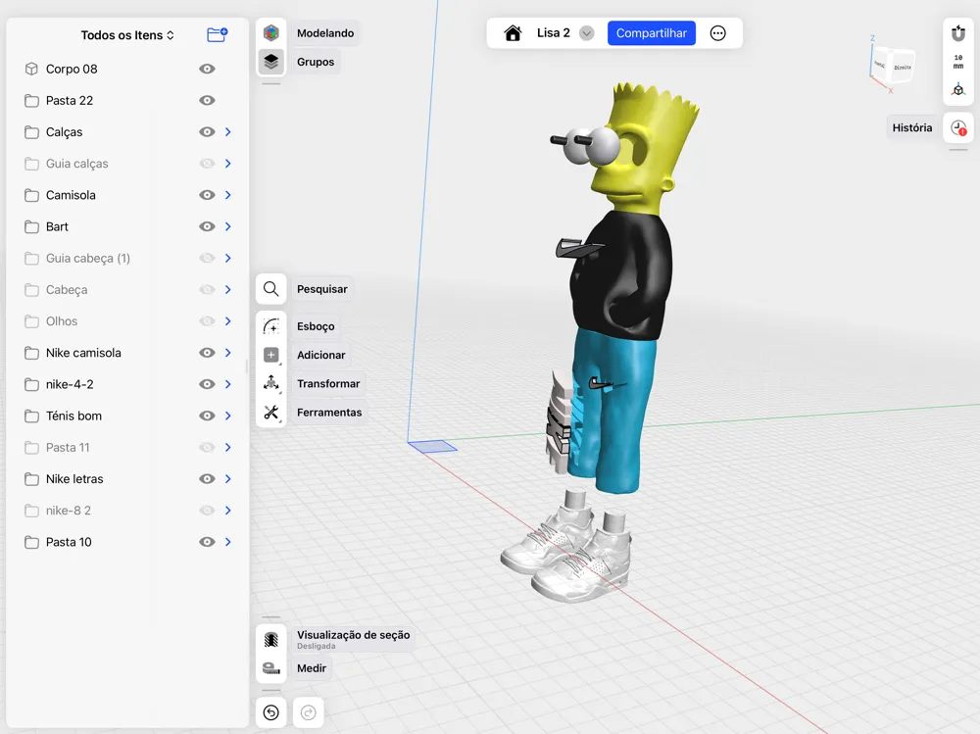Select the Esboço sketch tool icon

tap(270, 325)
